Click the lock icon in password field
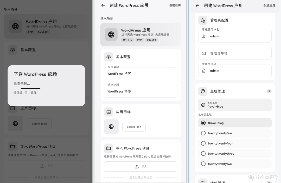Image resolution: width=281 pixels, height=183 pixels. click(204, 71)
